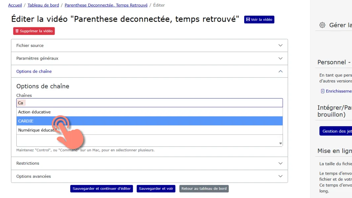Open the Tableau de bord breadcrumb link
352x198 pixels.
point(43,5)
